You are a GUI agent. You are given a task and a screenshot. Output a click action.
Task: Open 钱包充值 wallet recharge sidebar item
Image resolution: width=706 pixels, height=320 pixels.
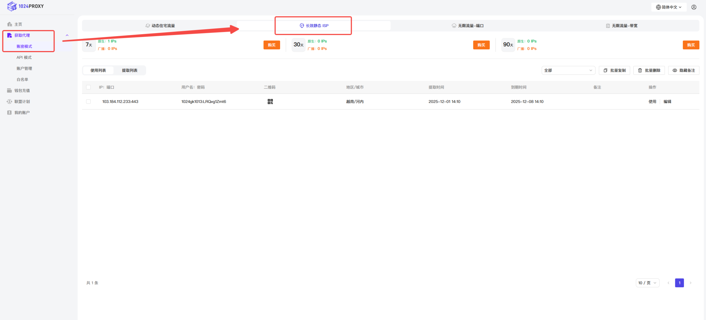pyautogui.click(x=22, y=91)
